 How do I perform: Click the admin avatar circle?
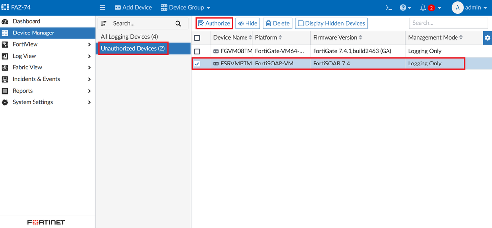pos(457,8)
